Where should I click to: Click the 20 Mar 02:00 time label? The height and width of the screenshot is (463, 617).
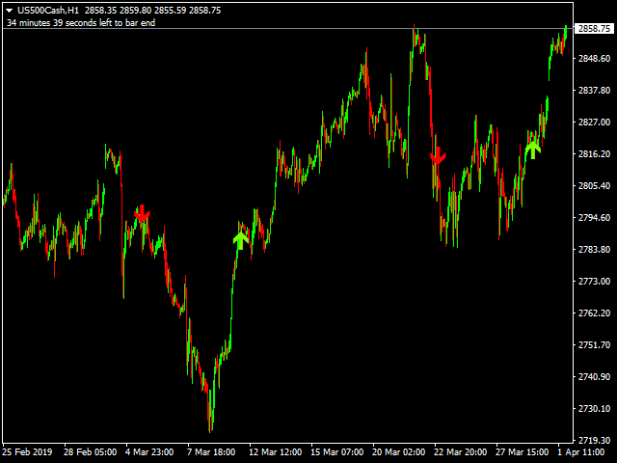(x=398, y=452)
